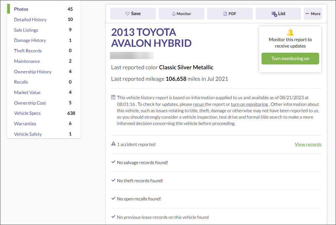Viewport: 336px width, 225px height.
Task: Click the checkmark beside No theft records
Action: click(x=113, y=180)
